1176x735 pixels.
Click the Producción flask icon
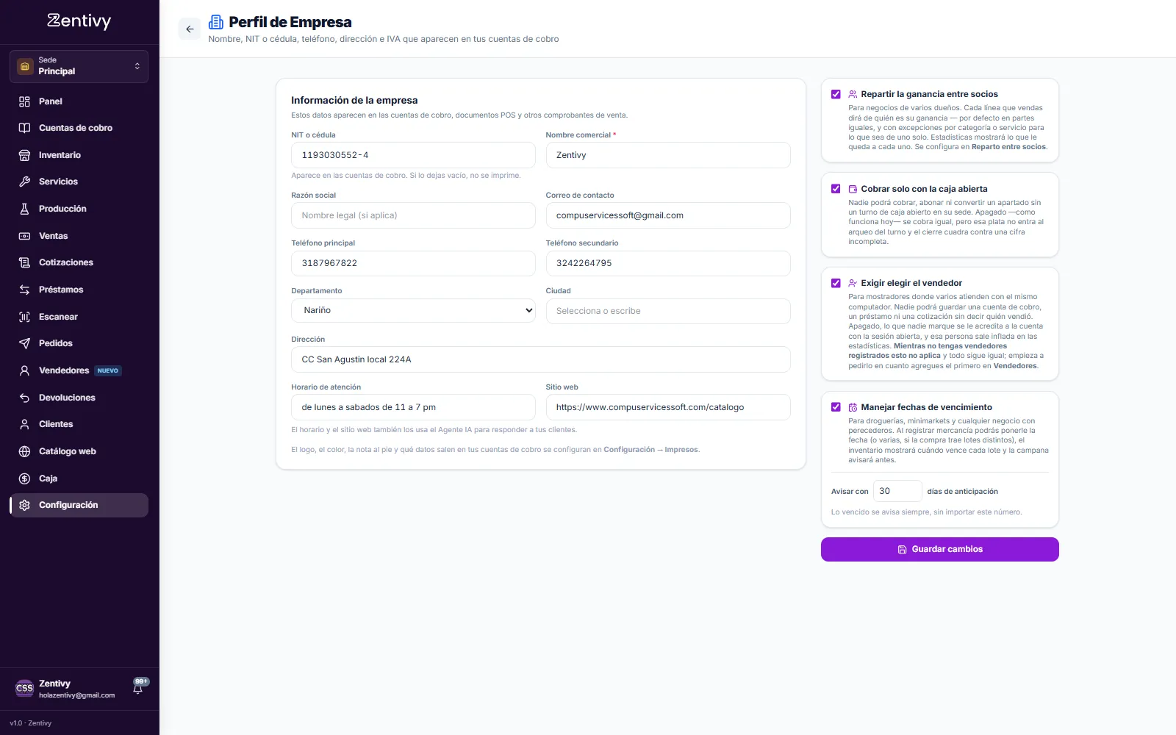[24, 209]
